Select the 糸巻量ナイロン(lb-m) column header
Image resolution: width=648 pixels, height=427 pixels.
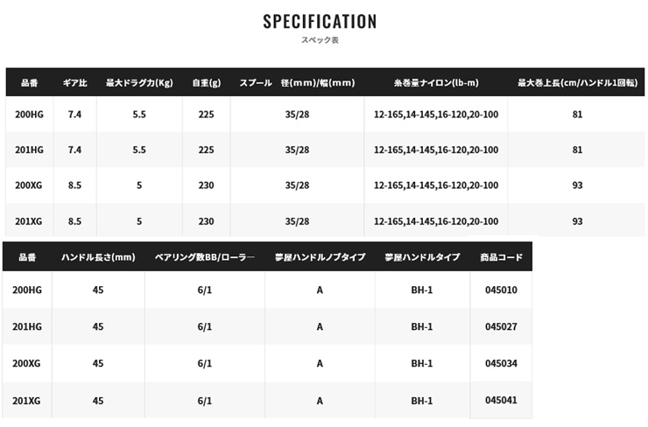[x=435, y=83]
